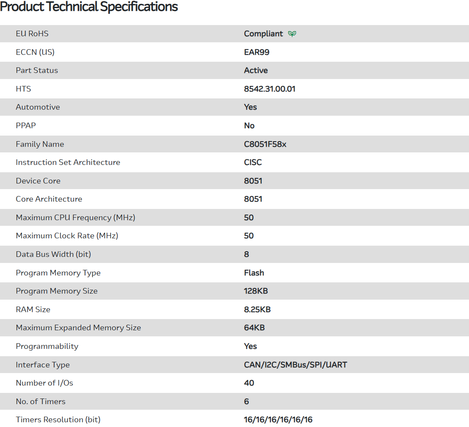469x427 pixels.
Task: Click the Program Memory Size 128KB value
Action: pos(256,291)
